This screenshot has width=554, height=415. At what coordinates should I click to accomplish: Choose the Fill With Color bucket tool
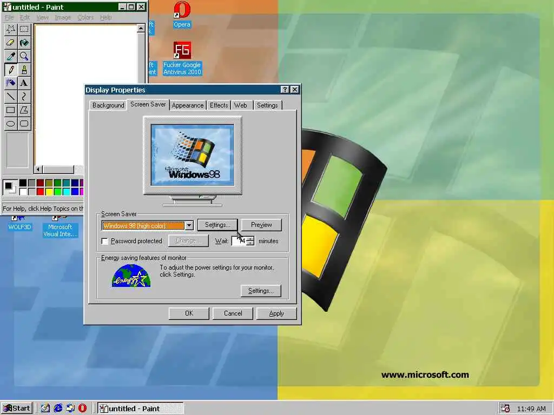[24, 43]
